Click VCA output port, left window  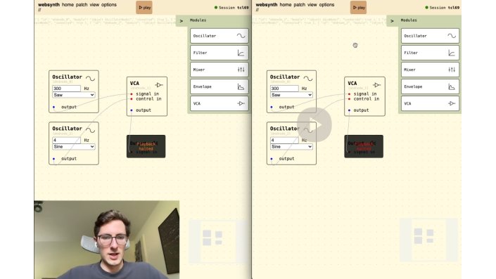click(x=132, y=110)
